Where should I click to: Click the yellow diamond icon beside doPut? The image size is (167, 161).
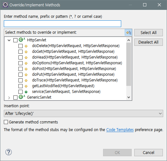26,75
